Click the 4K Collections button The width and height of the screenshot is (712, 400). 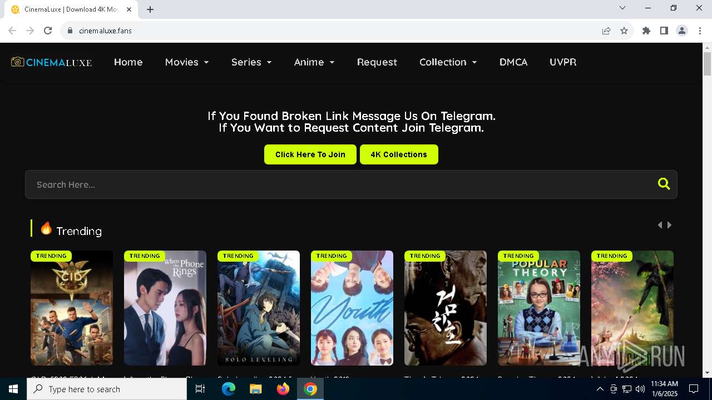(399, 154)
